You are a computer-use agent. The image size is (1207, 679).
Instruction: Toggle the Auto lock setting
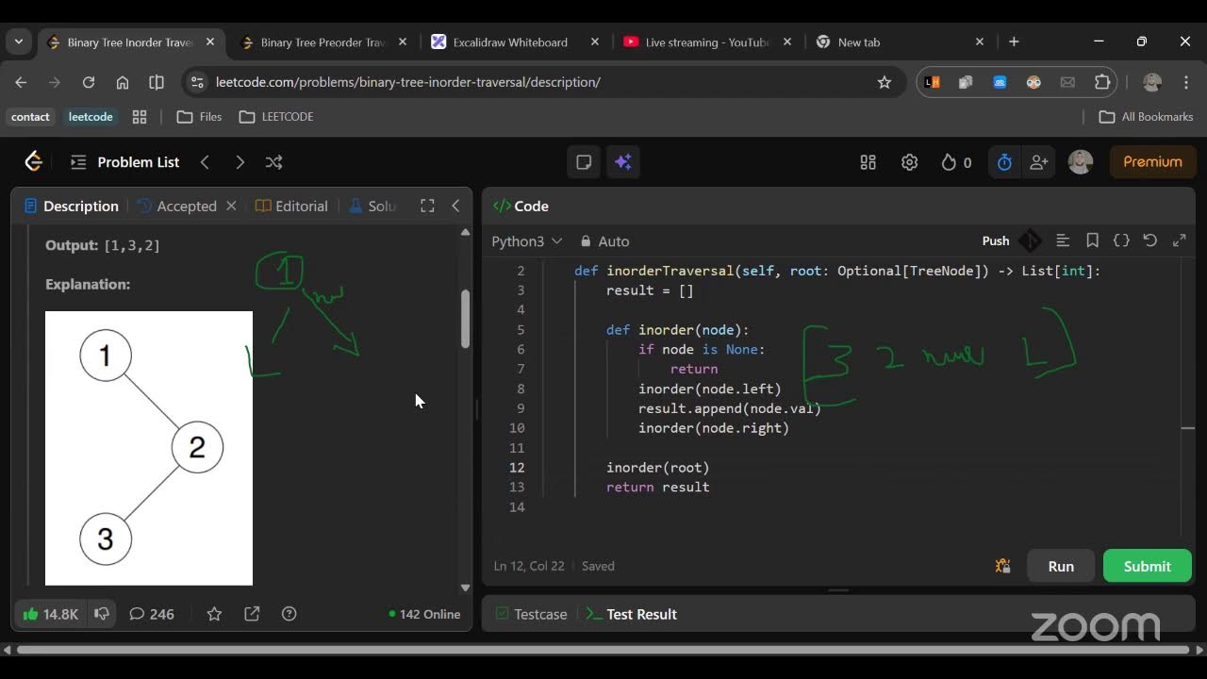[604, 241]
